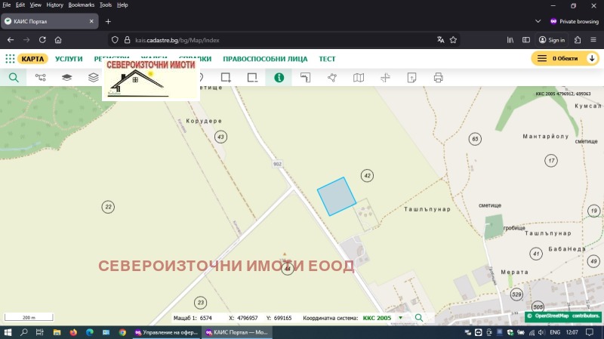Select the polygon drawing tool
Screen dimensions: 604x339
click(332, 78)
